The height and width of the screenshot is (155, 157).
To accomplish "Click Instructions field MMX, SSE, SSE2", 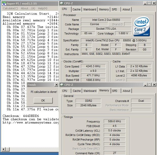I will (116, 54).
